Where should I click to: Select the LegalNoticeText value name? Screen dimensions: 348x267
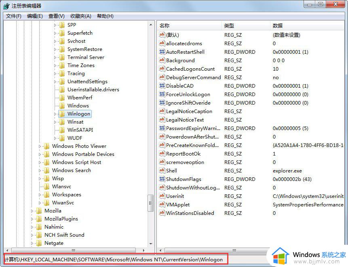(x=185, y=120)
